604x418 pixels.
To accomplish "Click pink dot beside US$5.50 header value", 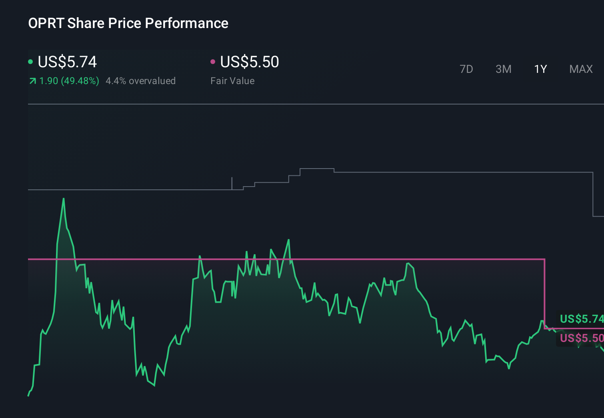I will (x=213, y=62).
